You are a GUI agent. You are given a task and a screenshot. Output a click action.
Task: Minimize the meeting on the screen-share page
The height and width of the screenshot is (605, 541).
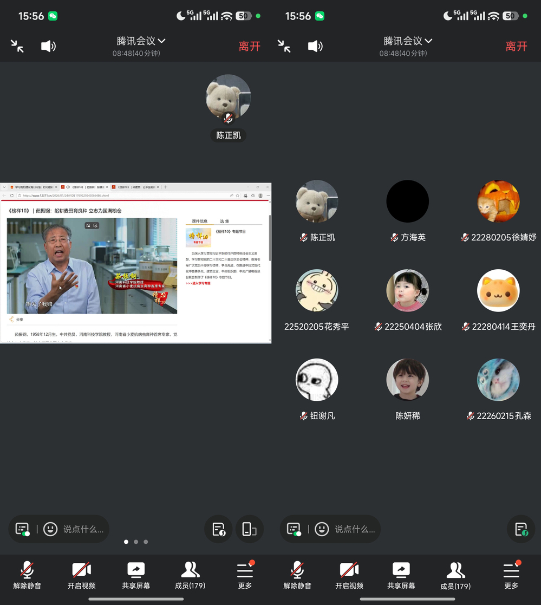17,46
